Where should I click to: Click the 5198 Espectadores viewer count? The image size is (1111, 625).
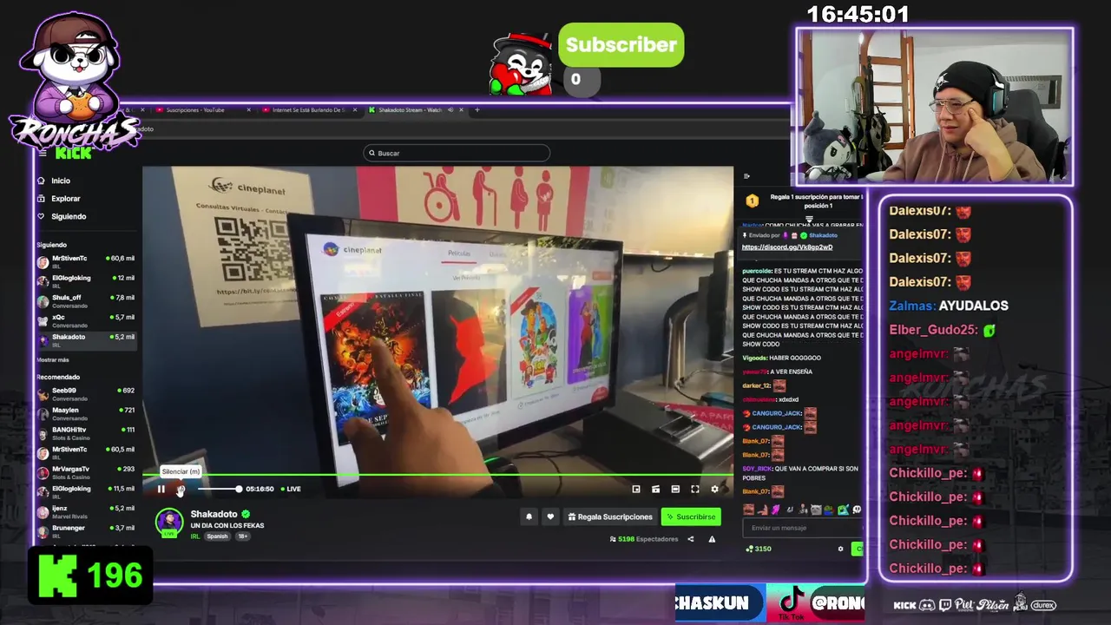(x=644, y=539)
